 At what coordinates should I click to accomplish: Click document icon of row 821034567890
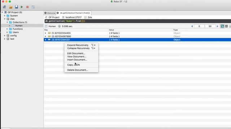click(x=49, y=37)
